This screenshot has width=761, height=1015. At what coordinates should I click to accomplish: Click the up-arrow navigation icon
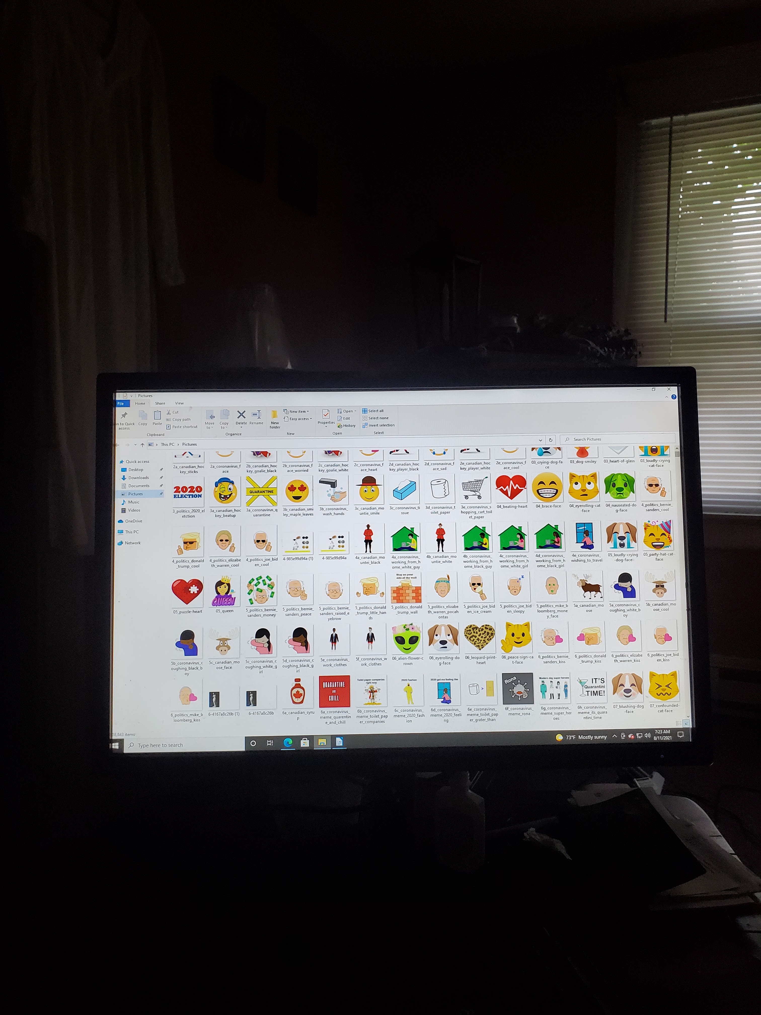click(143, 445)
